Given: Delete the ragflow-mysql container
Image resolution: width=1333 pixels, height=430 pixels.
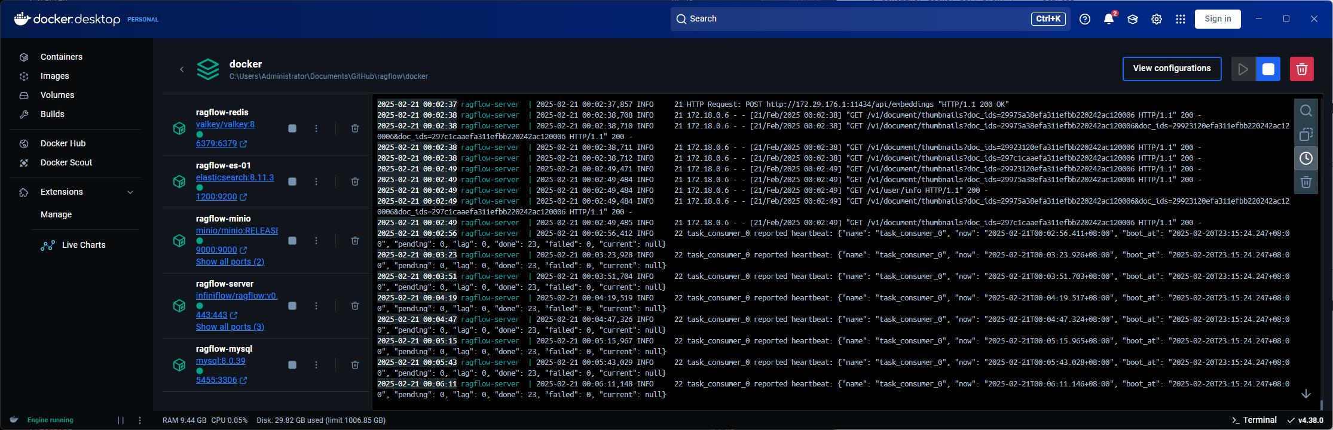Looking at the screenshot, I should [355, 365].
